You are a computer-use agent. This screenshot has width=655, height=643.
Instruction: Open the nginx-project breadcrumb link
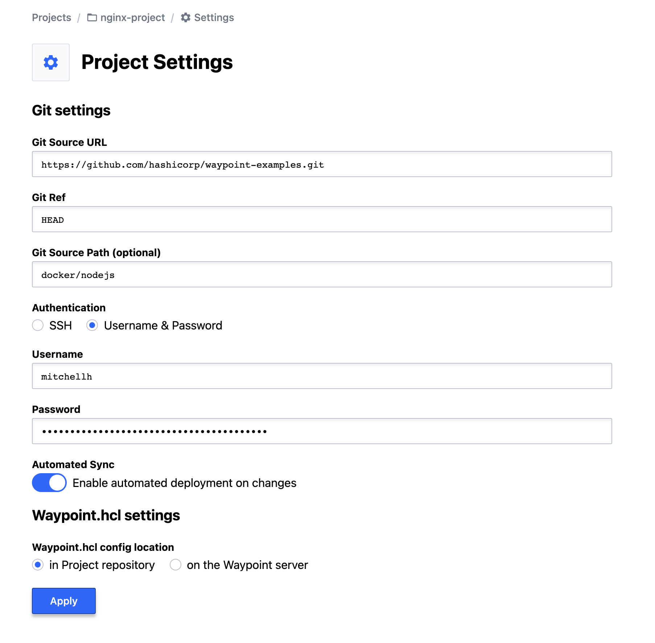tap(133, 17)
